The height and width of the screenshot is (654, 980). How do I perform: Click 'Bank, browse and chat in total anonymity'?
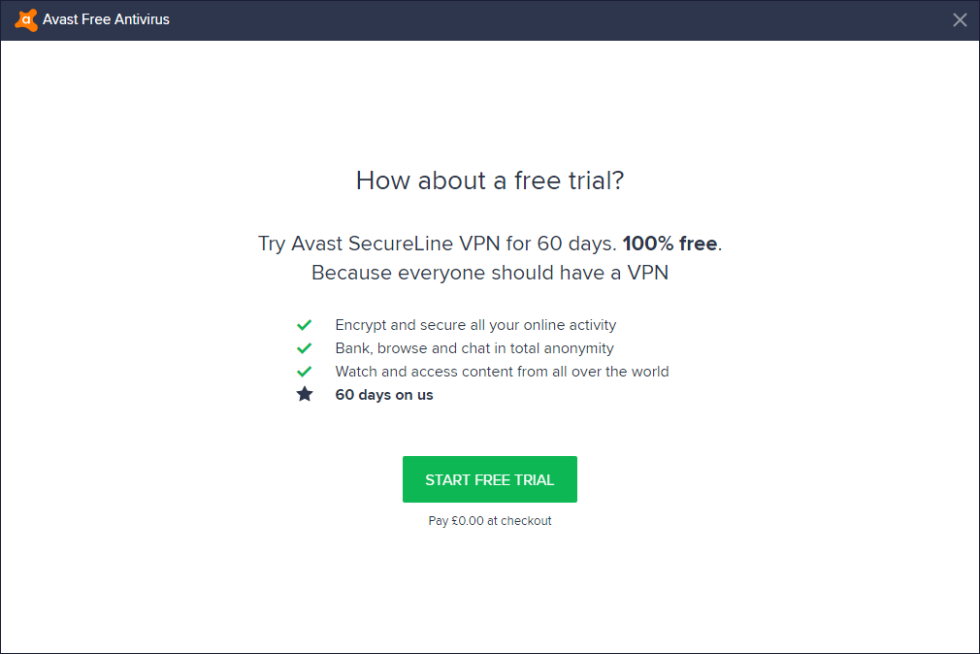point(474,348)
